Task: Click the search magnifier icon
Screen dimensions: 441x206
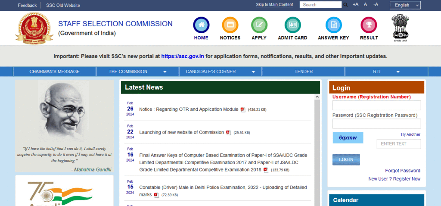Action: point(345,5)
